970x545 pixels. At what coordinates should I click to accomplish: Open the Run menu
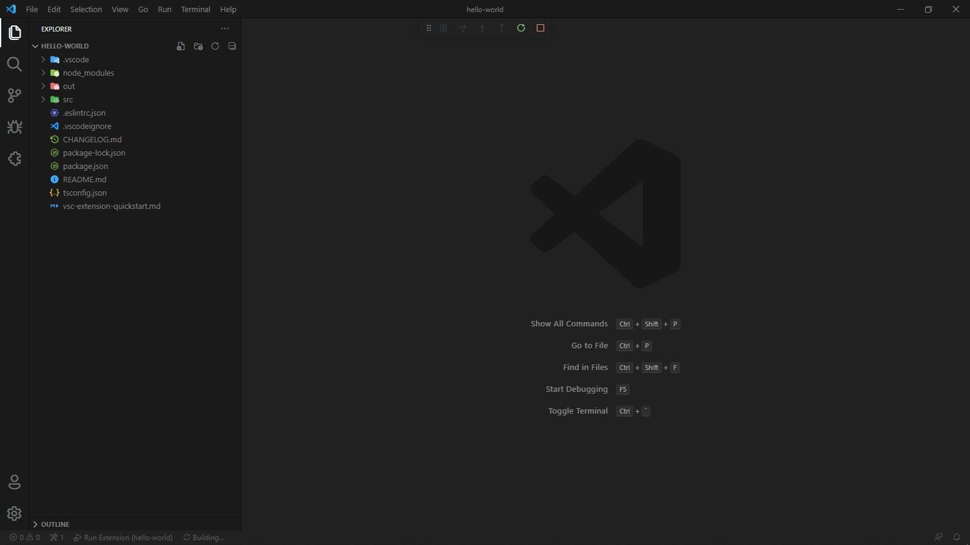164,9
